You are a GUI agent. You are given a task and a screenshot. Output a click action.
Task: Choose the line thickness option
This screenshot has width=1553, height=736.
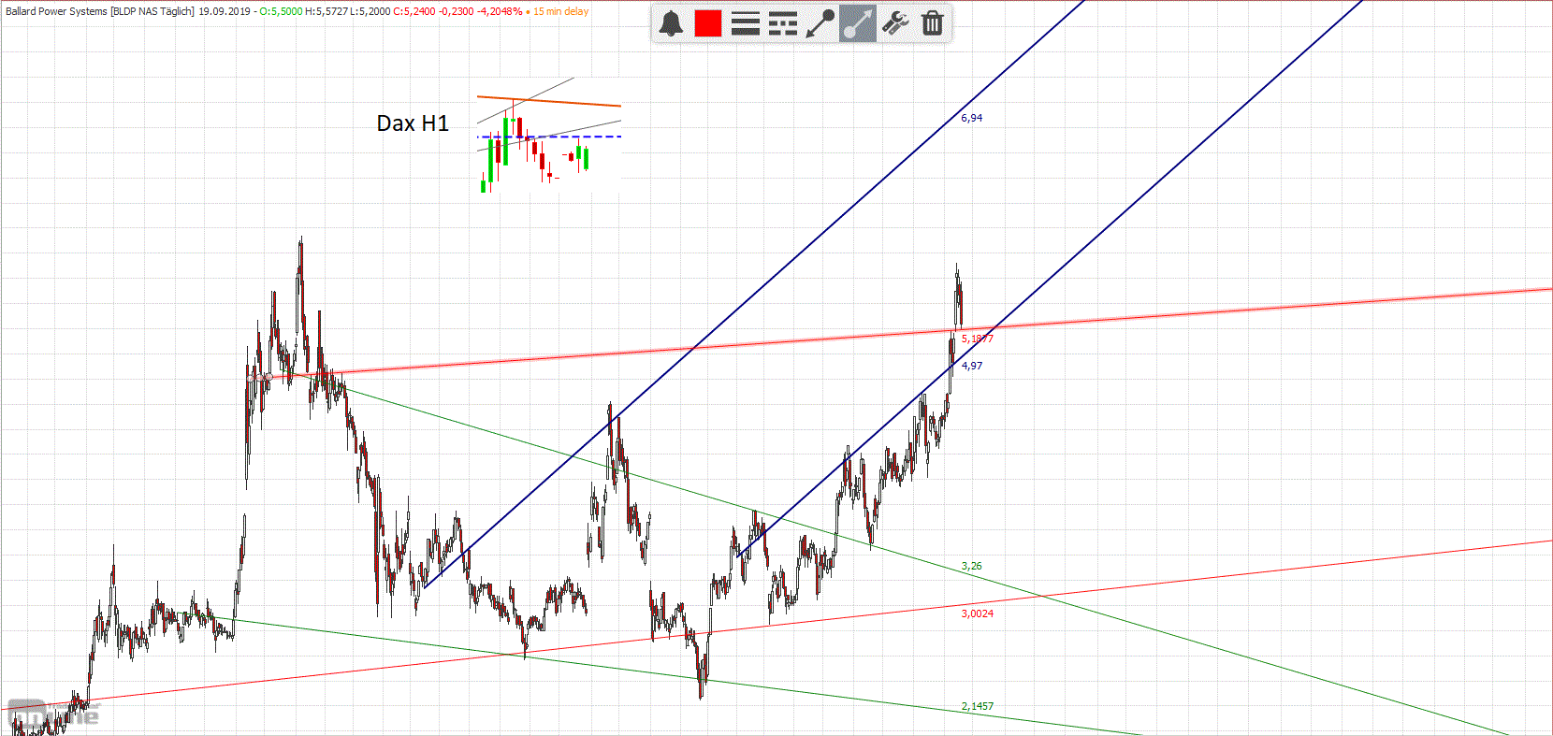(746, 23)
